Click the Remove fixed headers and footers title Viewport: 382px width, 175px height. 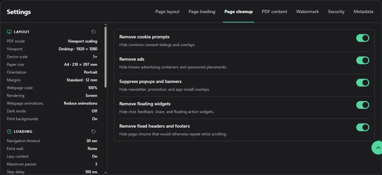155,126
